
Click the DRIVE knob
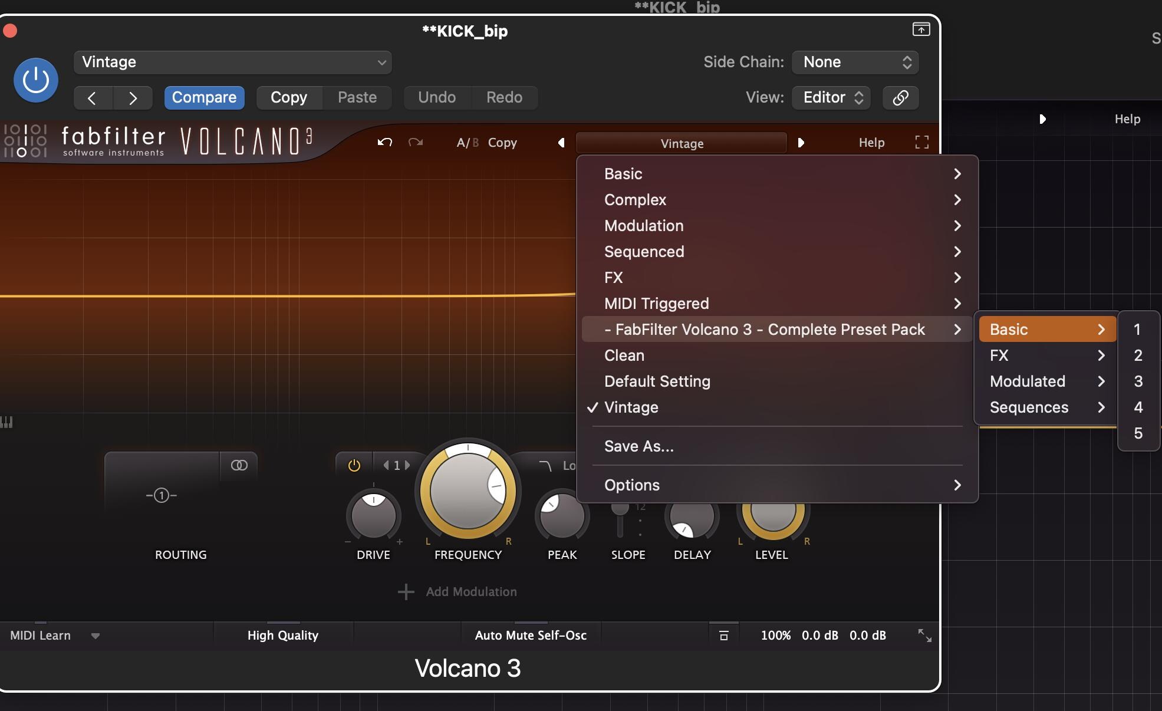click(x=373, y=516)
